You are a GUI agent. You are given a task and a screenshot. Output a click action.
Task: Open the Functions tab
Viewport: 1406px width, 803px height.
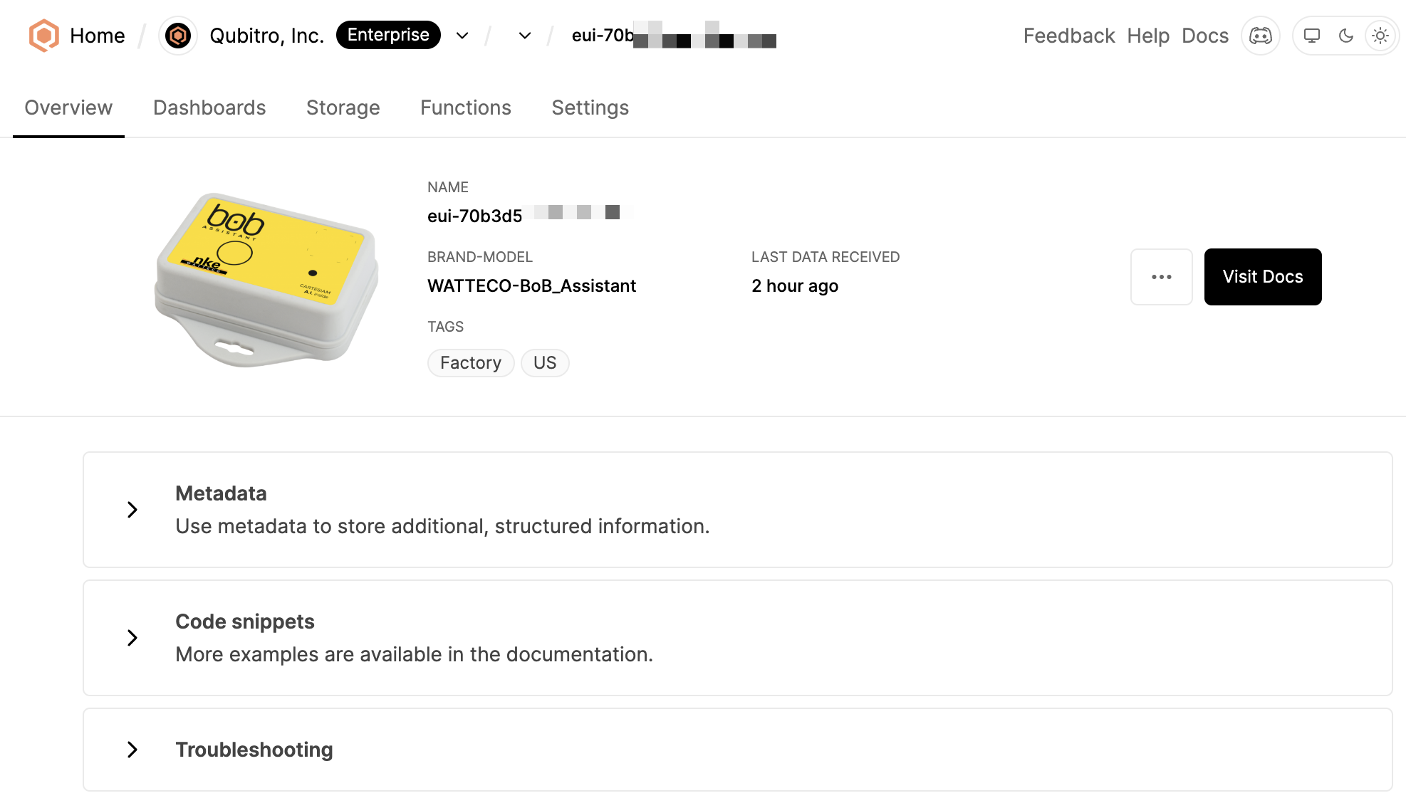[465, 107]
